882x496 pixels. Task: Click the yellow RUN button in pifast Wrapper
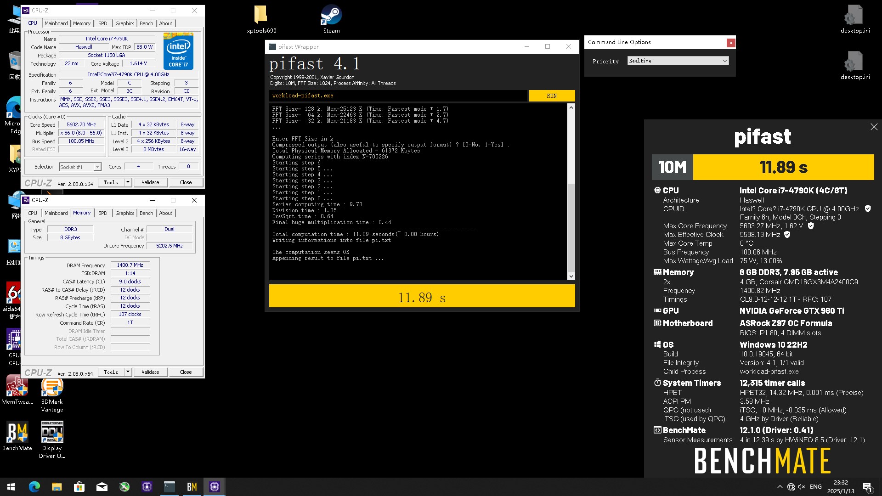click(x=552, y=96)
